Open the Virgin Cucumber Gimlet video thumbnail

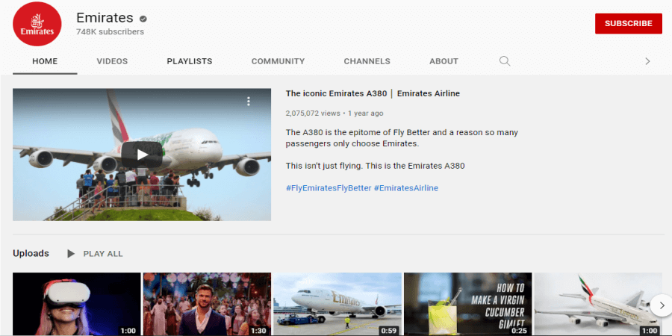(468, 305)
